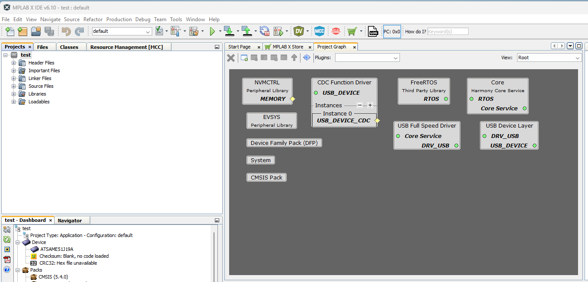The width and height of the screenshot is (588, 282).
Task: Click the refresh icon in Dashboard sidebar
Action: click(7, 239)
